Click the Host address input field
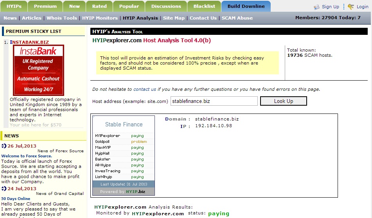This screenshot has height=218, width=372. click(214, 101)
